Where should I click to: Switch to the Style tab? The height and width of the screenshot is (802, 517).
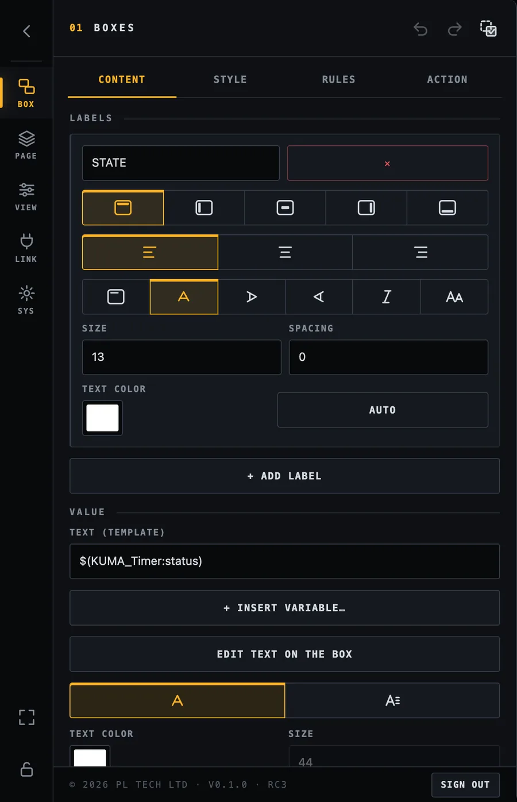tap(230, 79)
